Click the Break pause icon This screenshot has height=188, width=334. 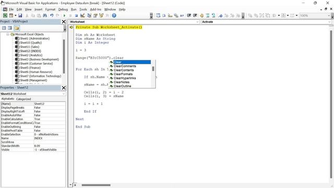(x=70, y=15)
